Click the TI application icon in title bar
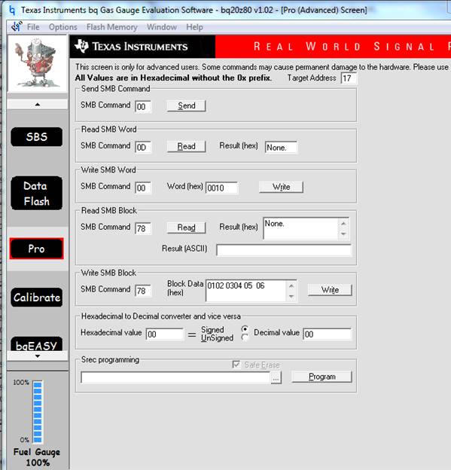The image size is (451, 470). point(12,11)
